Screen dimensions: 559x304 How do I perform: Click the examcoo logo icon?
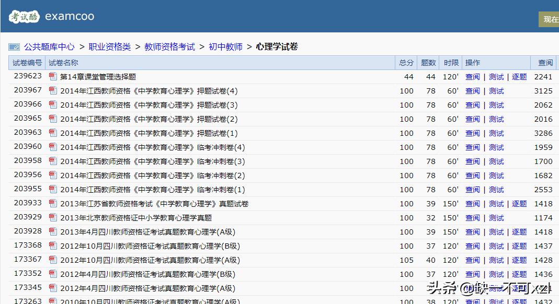tap(24, 16)
